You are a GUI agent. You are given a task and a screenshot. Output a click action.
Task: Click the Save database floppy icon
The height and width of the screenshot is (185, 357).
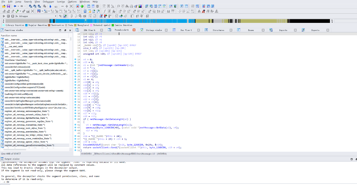tap(8, 6)
